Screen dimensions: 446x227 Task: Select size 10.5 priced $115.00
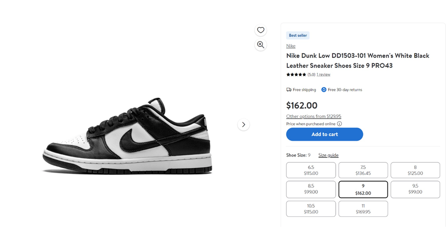click(x=311, y=209)
